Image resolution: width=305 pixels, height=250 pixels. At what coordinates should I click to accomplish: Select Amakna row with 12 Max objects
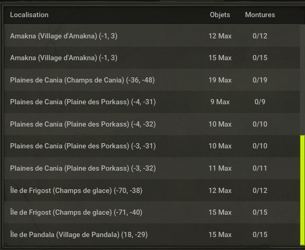click(151, 36)
